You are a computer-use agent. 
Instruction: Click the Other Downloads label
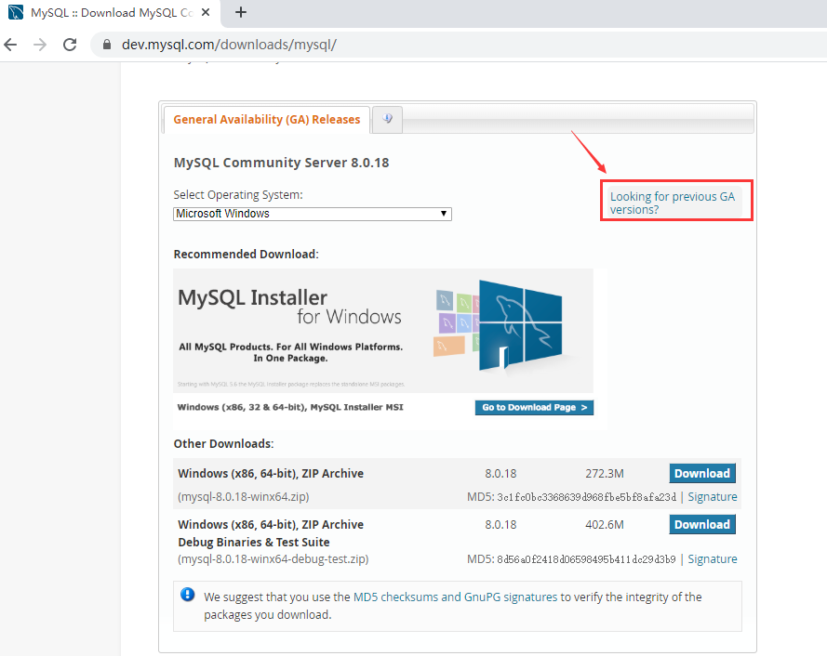coord(223,443)
